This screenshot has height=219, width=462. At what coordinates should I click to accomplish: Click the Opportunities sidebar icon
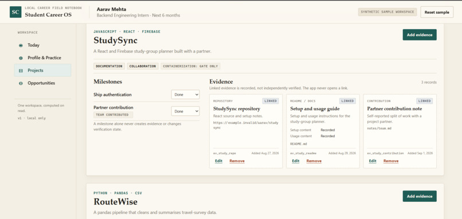(x=21, y=83)
